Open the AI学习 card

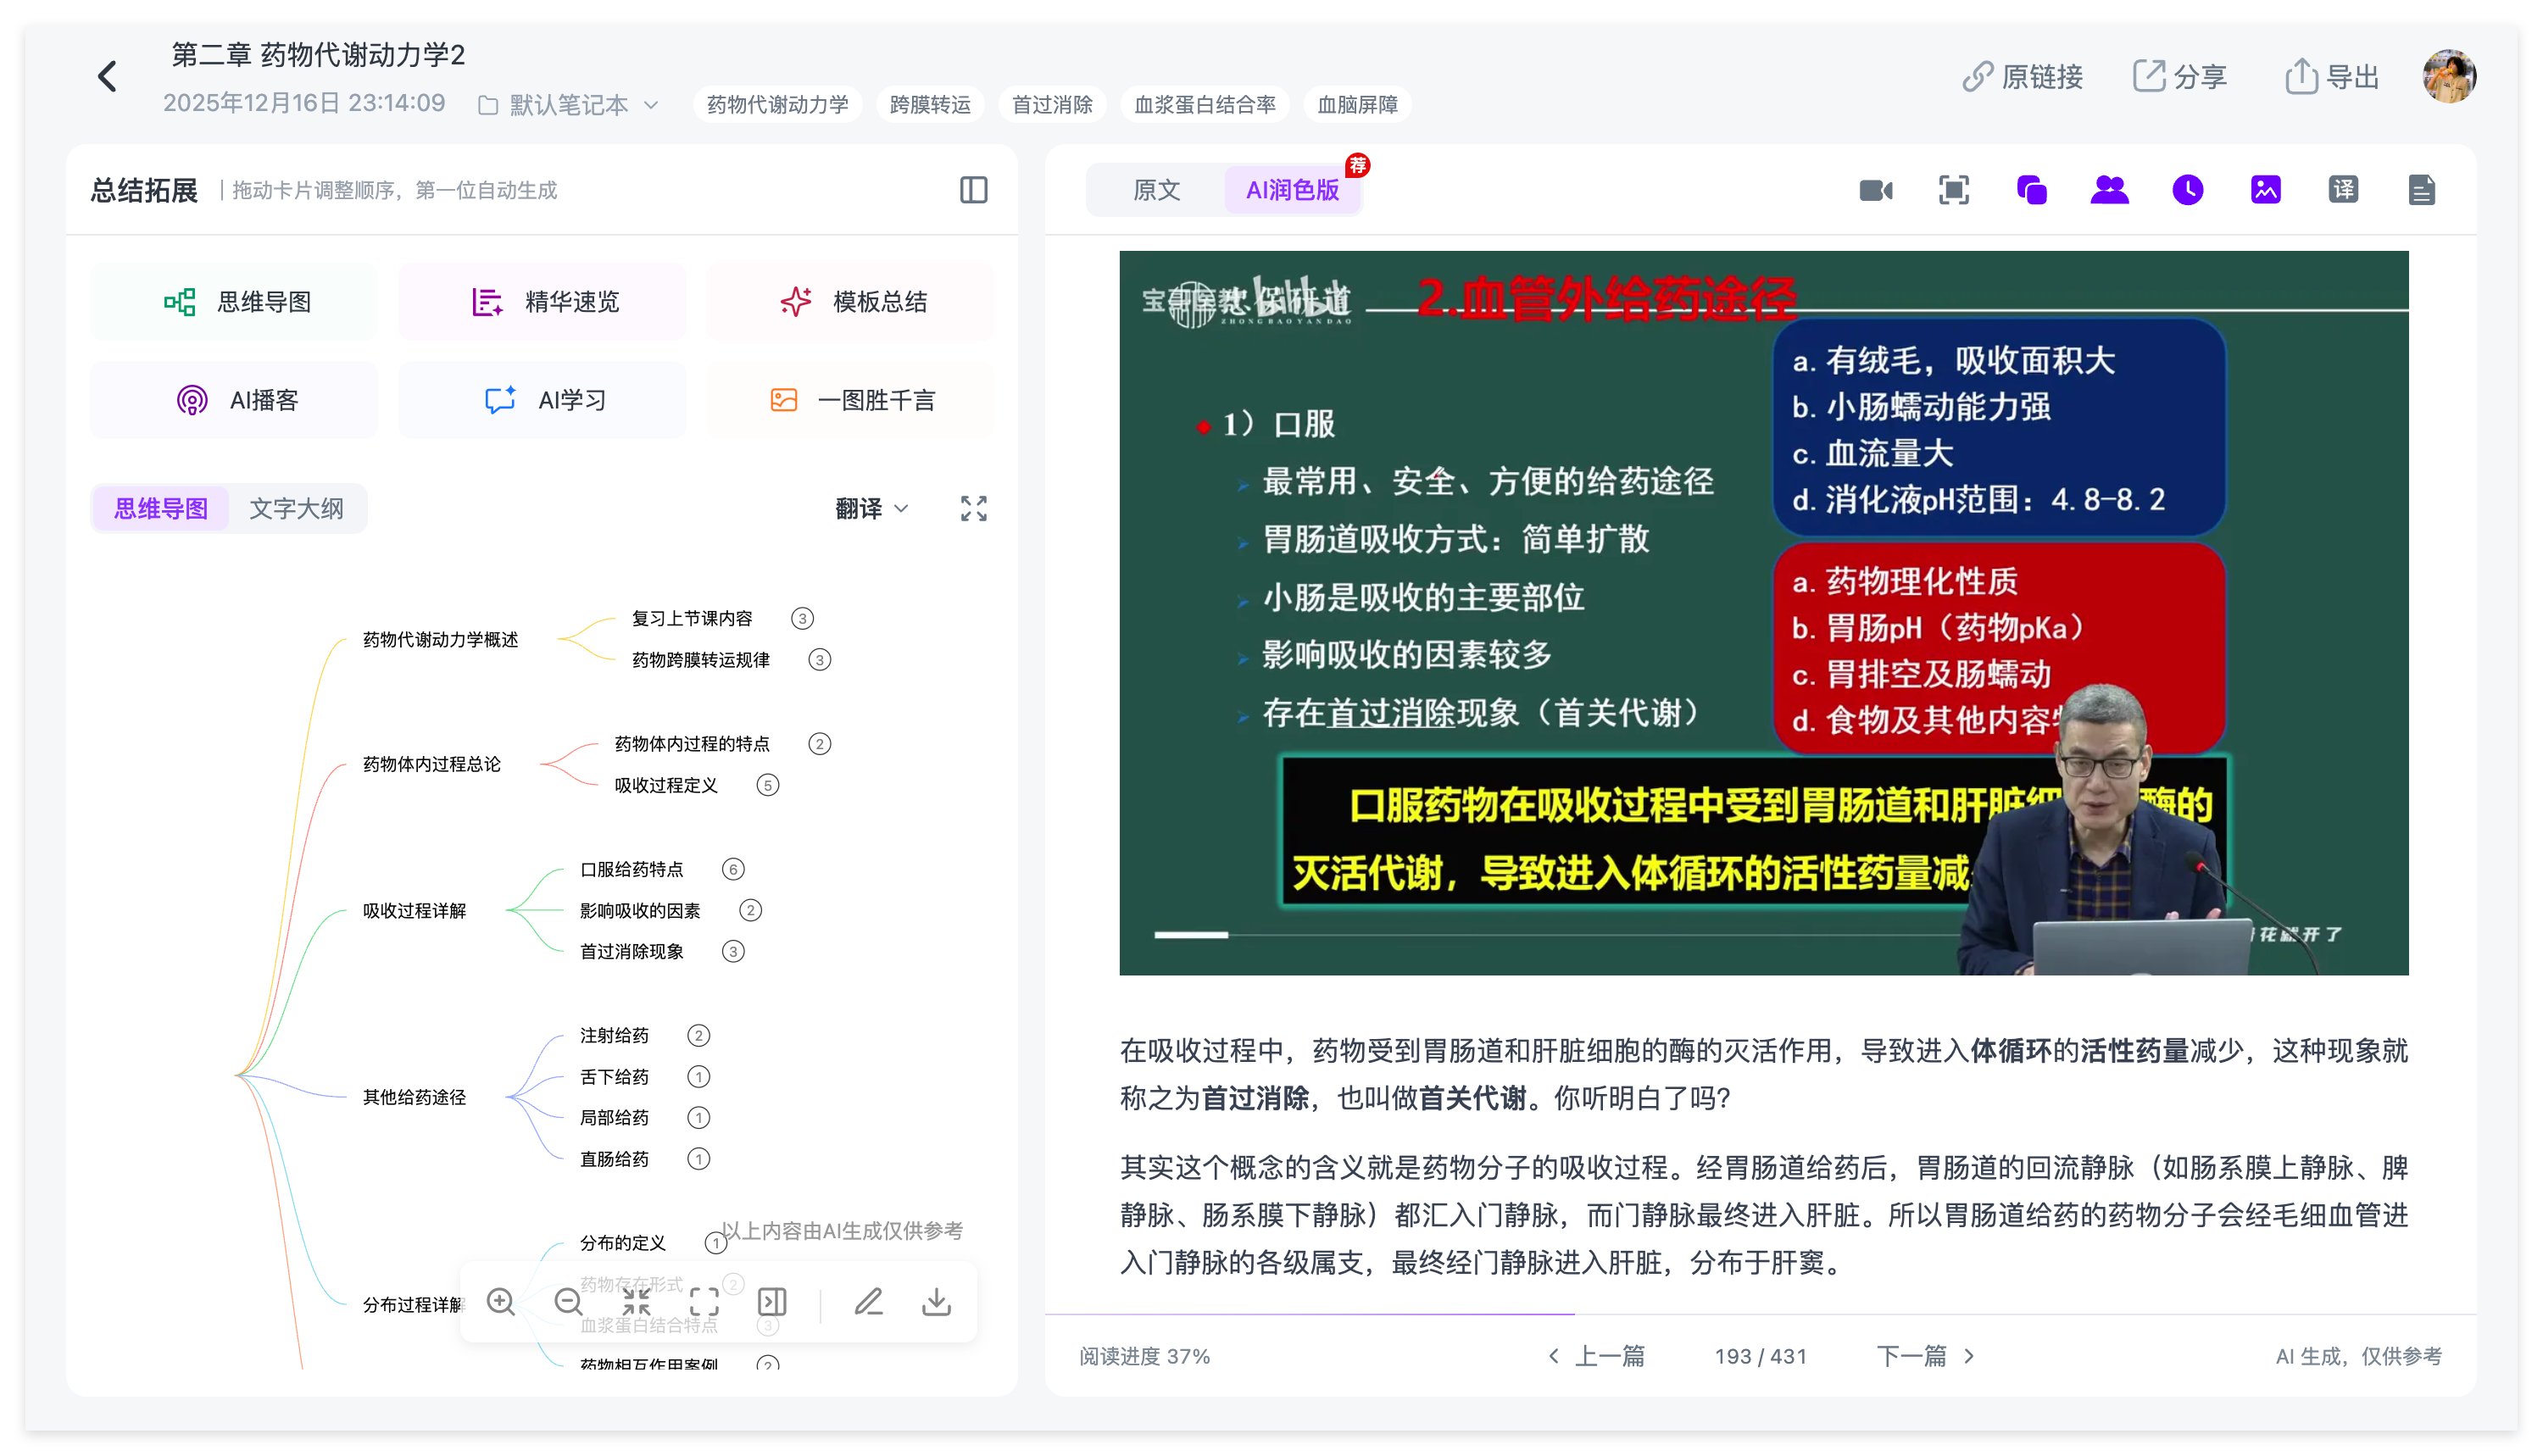pos(543,400)
